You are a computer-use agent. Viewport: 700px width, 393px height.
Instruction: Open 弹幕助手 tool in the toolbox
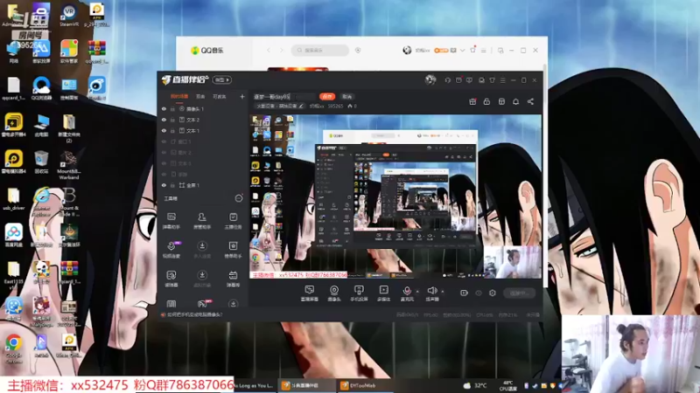(x=171, y=221)
